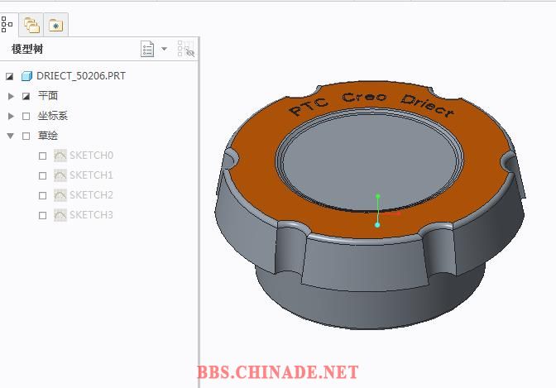Toggle the 平面 visibility checkbox
The image size is (556, 388).
(26, 96)
